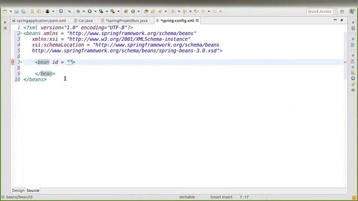This screenshot has width=358, height=201.
Task: Click the Coverage run icon
Action: tap(101, 11)
